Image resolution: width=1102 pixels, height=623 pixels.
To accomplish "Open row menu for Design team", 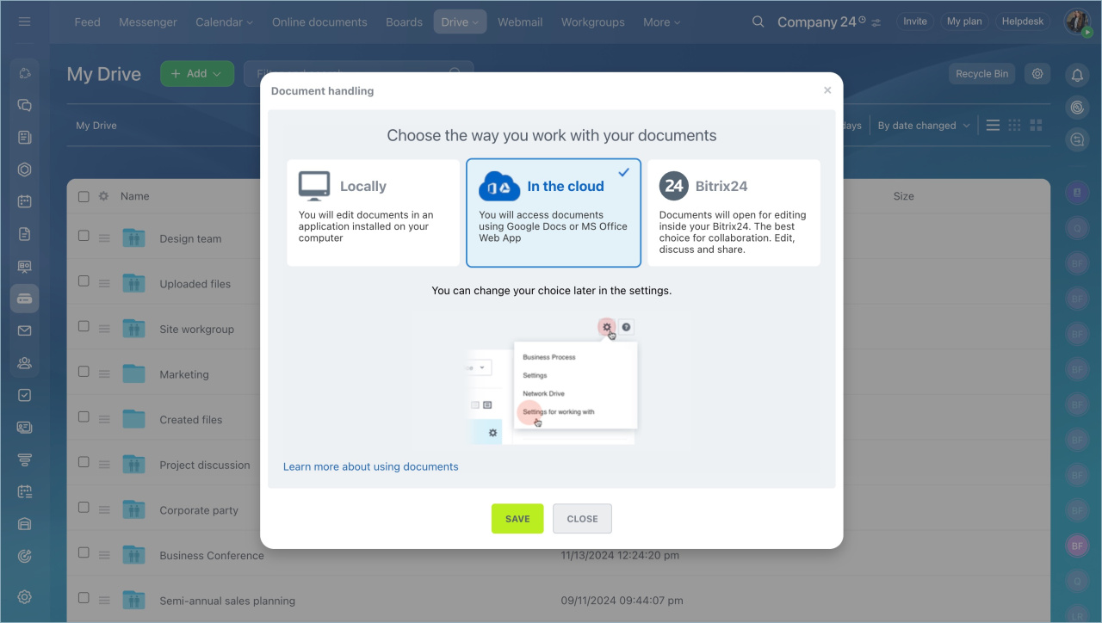I will [x=103, y=238].
